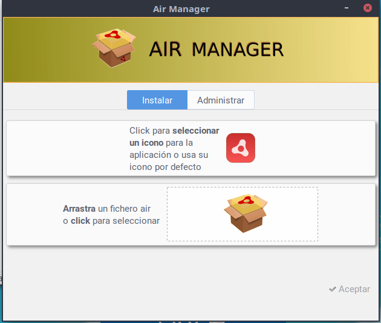Minimize the Air Manager window
This screenshot has height=323, width=381.
pos(347,8)
